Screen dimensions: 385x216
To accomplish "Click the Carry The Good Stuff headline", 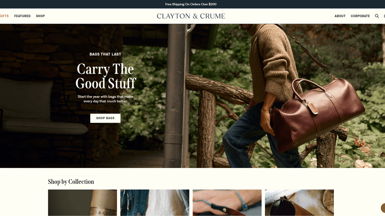I will click(106, 76).
